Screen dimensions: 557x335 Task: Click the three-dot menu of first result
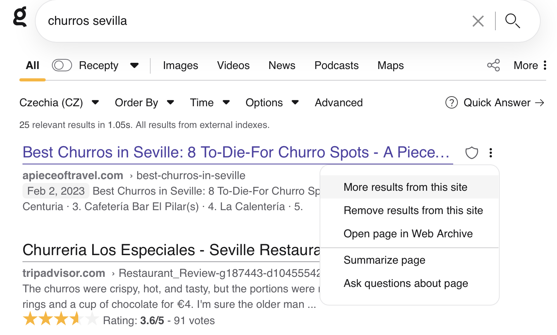491,153
